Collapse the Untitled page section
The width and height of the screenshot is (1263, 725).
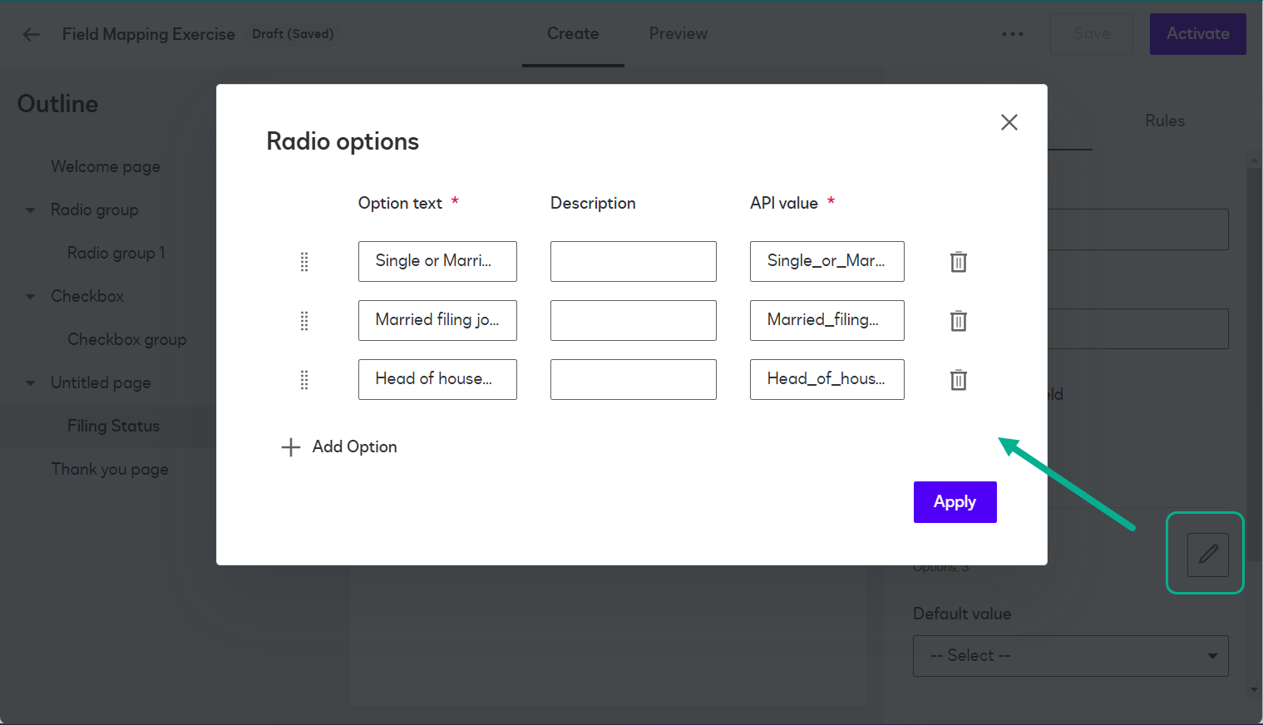(30, 382)
